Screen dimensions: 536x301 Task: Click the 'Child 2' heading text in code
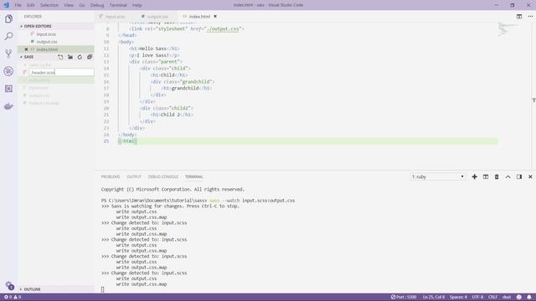[x=170, y=115]
